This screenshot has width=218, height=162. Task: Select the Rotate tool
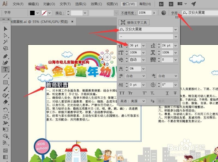coord(5,110)
